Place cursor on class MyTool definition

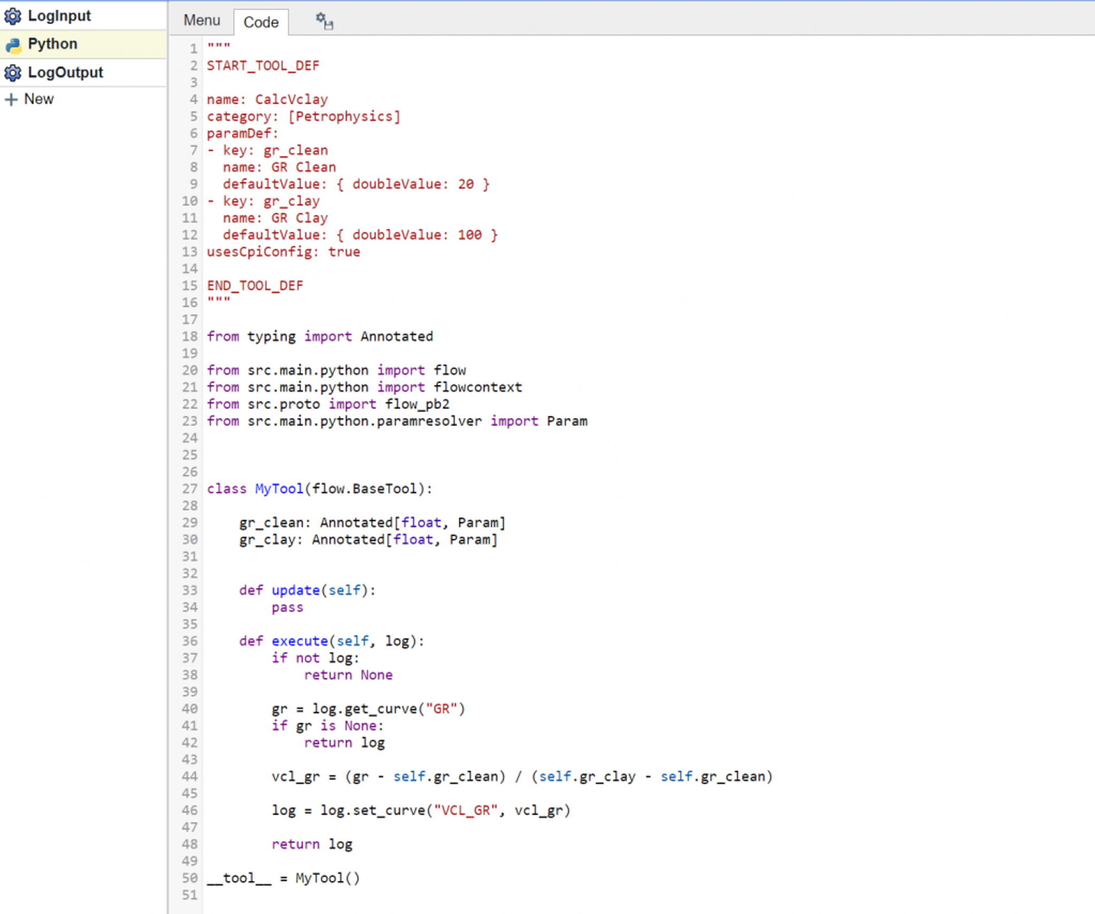319,489
